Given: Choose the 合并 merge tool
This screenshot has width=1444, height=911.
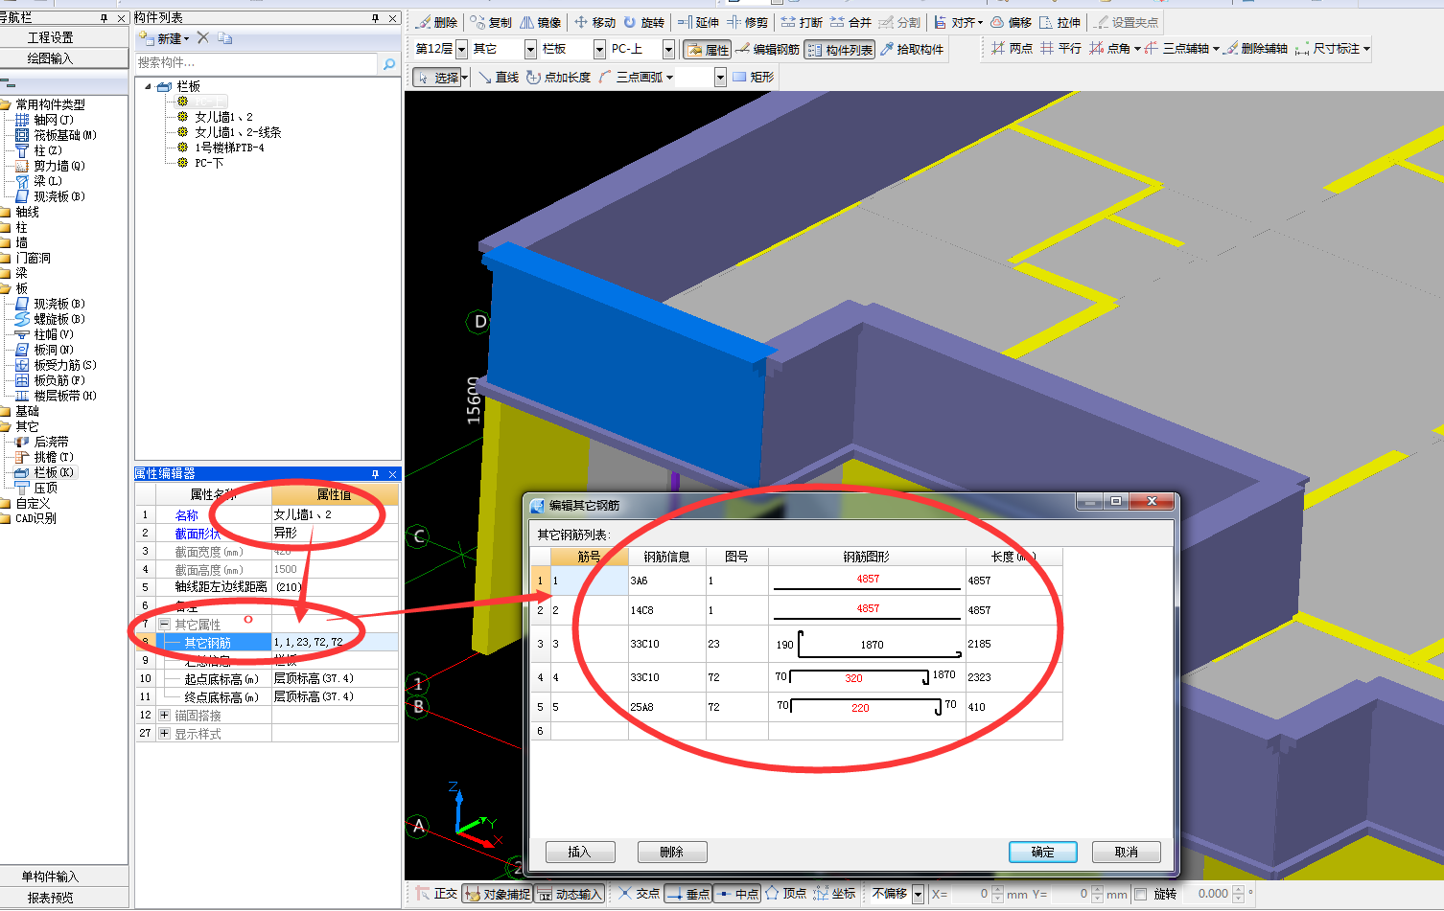Looking at the screenshot, I should 851,22.
